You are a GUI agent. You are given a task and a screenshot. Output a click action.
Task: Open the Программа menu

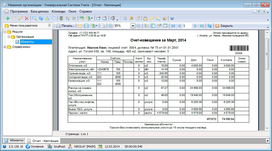pos(19,11)
